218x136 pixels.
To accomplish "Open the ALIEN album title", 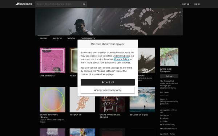I will click(73, 76).
